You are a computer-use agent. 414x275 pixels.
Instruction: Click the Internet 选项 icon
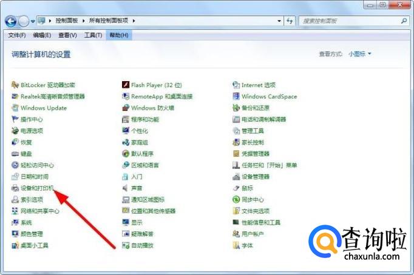[236, 85]
